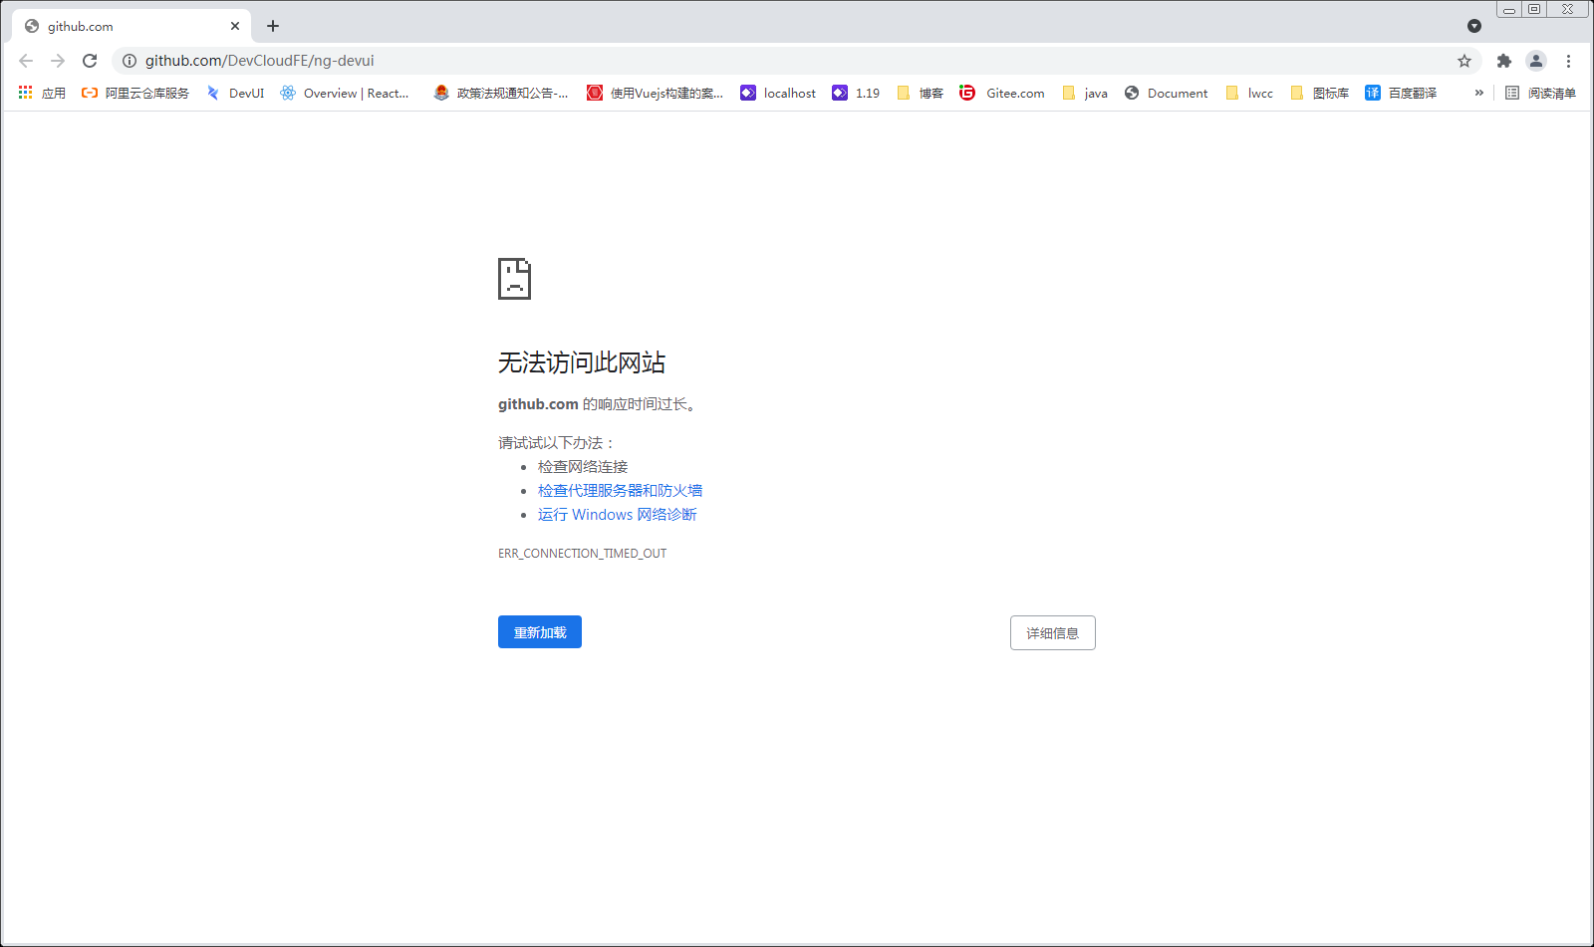Screen dimensions: 1594x947
Task: Open 政策法规通知公告 bookmark
Action: (x=500, y=93)
